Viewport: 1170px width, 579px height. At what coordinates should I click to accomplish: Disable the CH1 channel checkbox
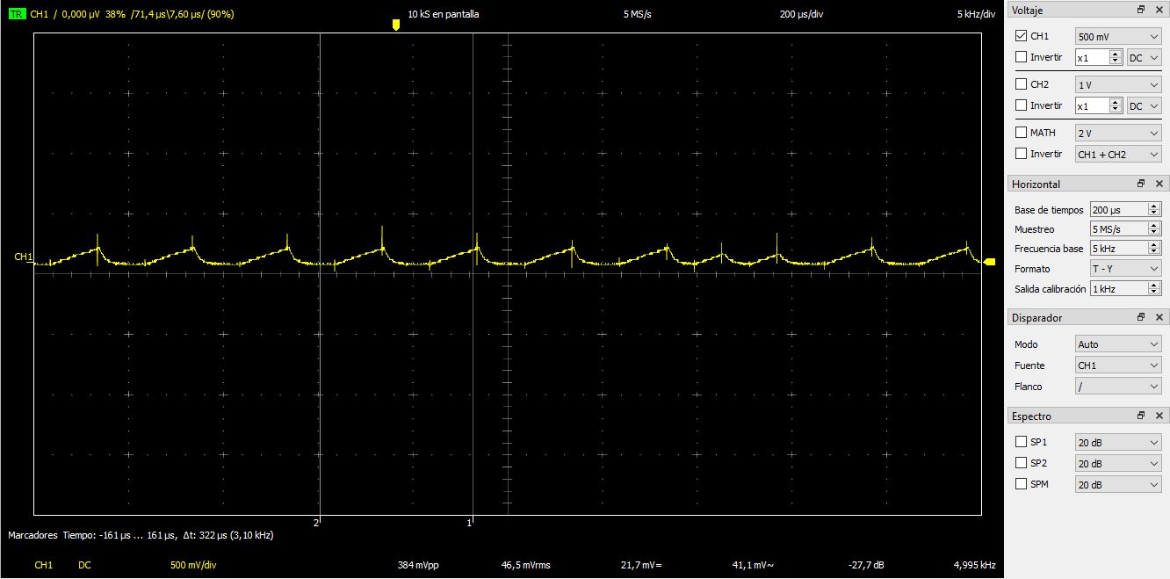click(1021, 36)
